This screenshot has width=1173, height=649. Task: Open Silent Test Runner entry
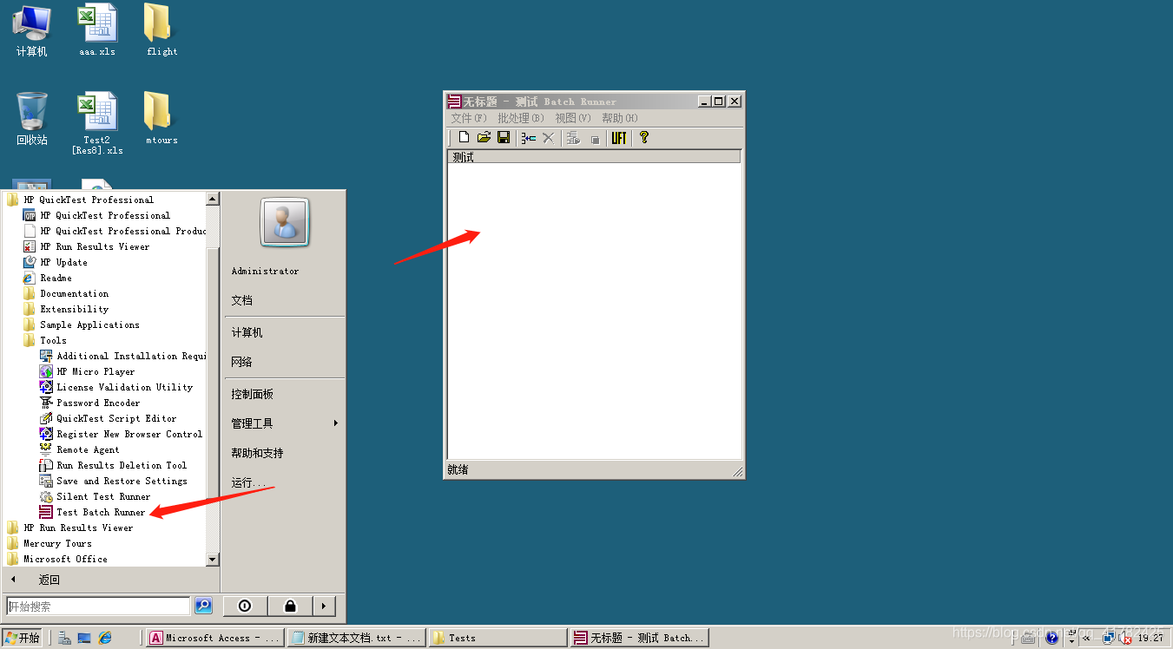point(95,496)
